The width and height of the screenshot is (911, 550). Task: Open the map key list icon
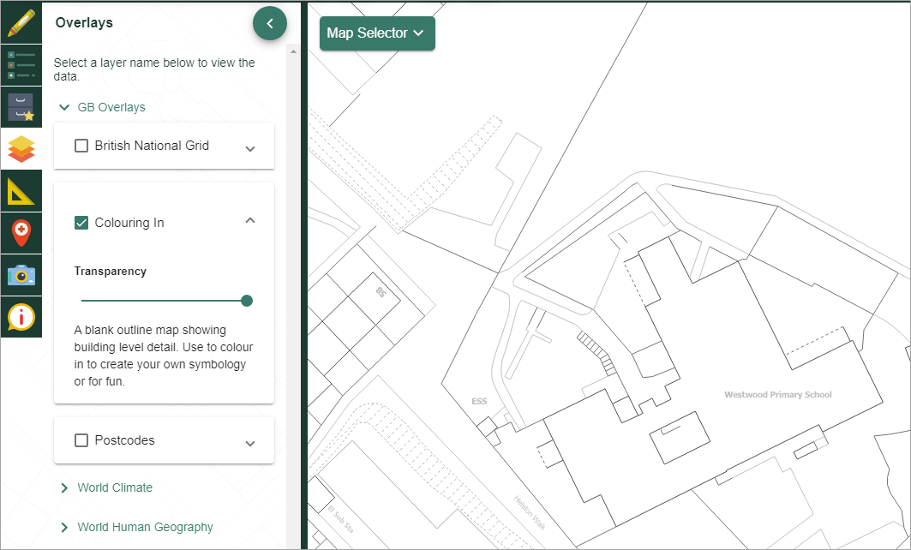21,65
